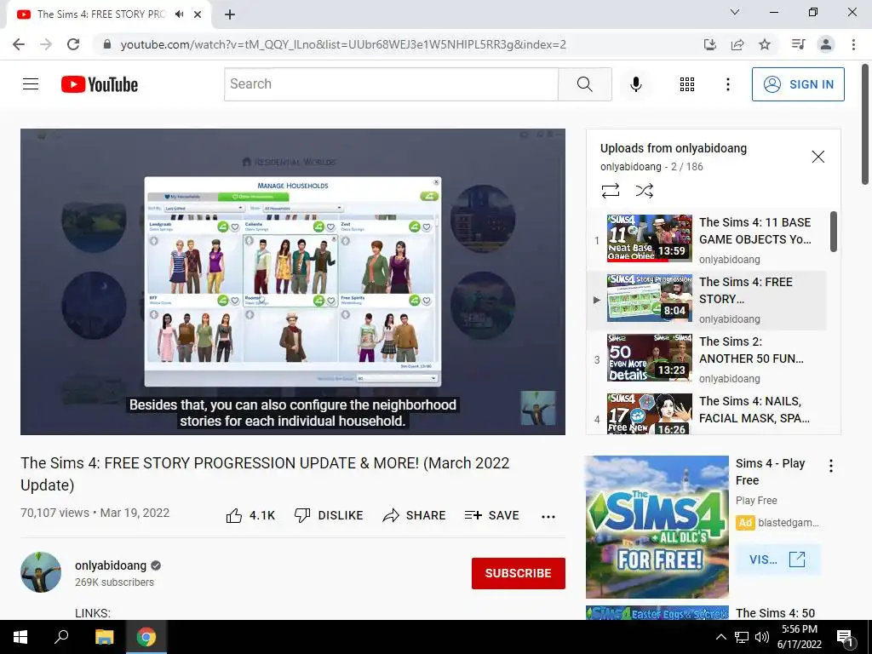Image resolution: width=872 pixels, height=654 pixels.
Task: Go to the YouTube home logo
Action: (x=100, y=84)
